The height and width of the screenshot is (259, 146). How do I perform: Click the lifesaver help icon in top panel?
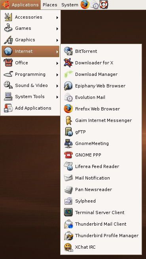point(104,5)
